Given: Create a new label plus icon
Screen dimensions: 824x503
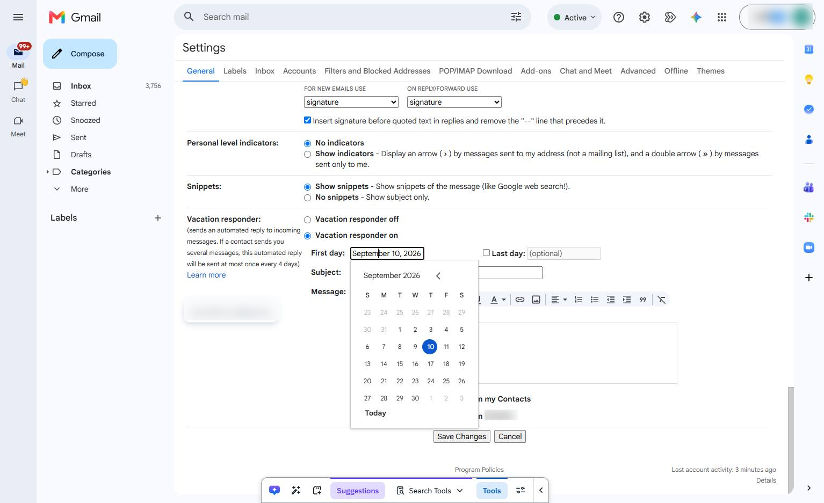Looking at the screenshot, I should 158,218.
